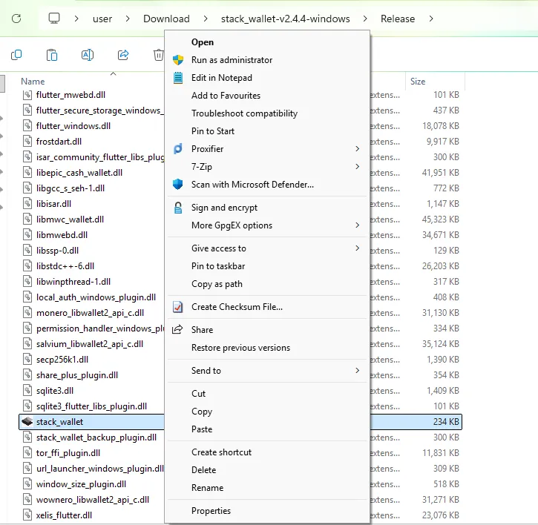538x525 pixels.
Task: Sort by the Size column header
Action: click(418, 82)
